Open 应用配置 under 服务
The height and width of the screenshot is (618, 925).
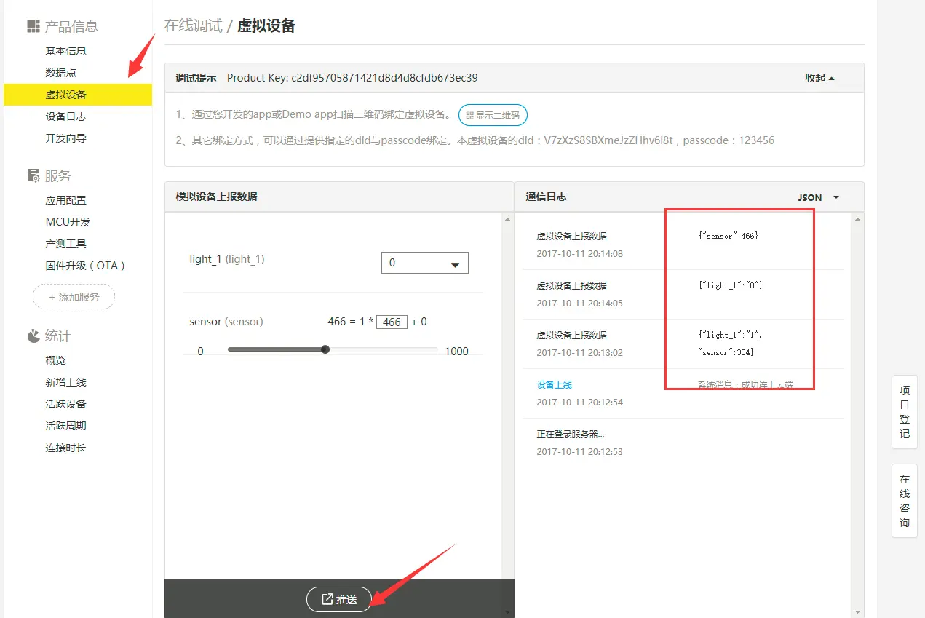pos(66,200)
